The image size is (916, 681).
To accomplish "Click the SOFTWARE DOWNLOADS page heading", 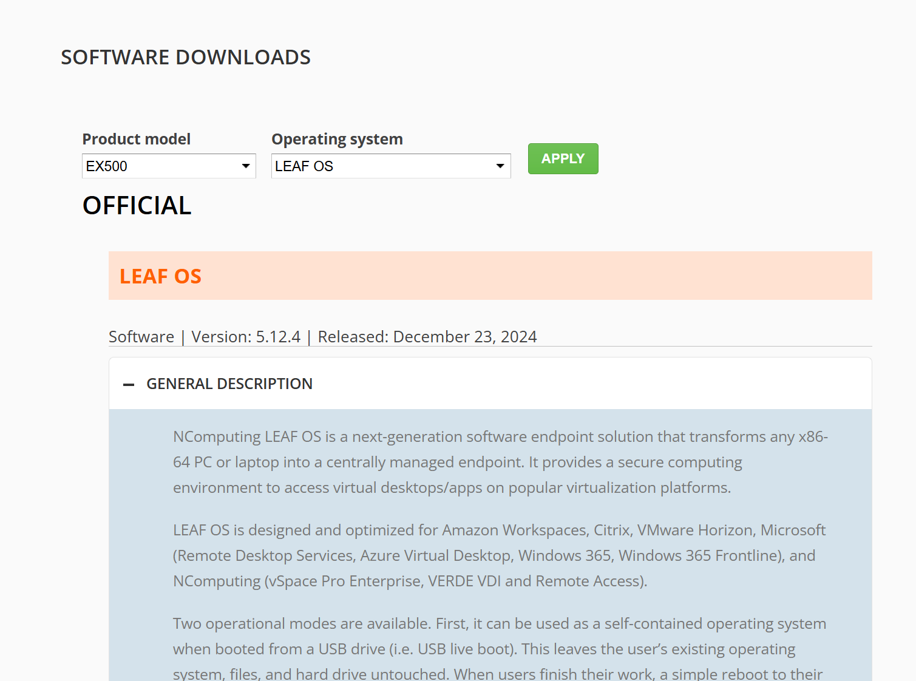I will pyautogui.click(x=186, y=57).
